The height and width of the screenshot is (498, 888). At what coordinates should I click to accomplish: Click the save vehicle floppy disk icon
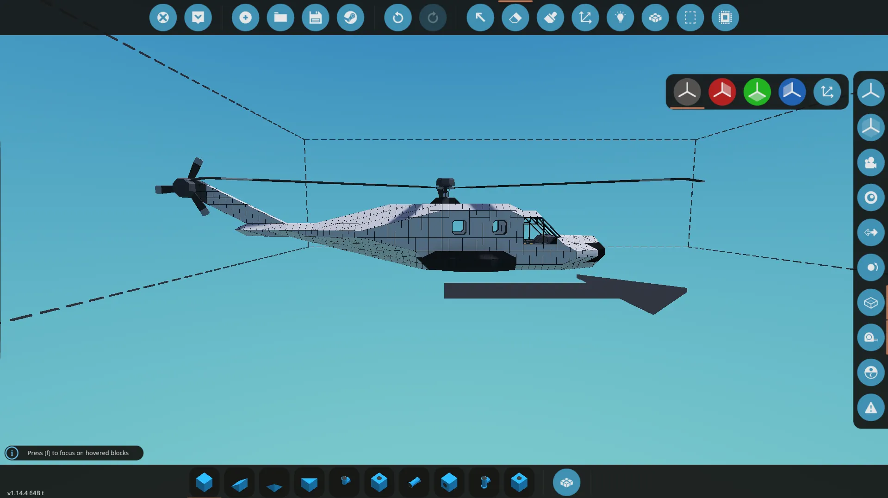pos(315,18)
